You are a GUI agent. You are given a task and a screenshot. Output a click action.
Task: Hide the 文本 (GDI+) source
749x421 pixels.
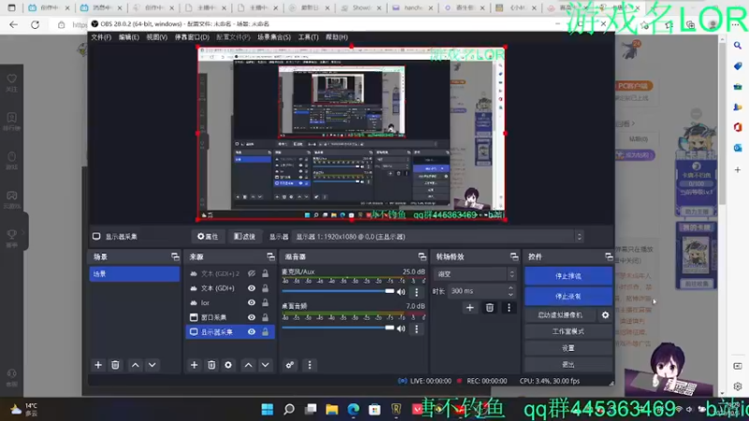251,288
